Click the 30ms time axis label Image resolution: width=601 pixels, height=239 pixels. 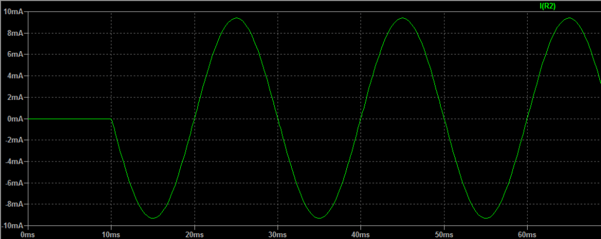click(278, 233)
